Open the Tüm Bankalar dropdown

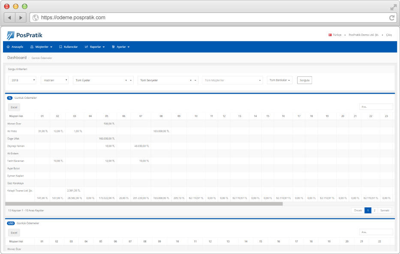[x=280, y=80]
